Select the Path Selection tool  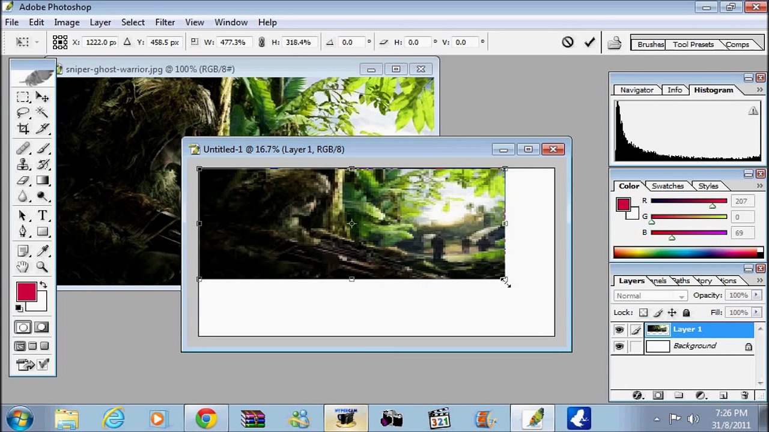[23, 215]
